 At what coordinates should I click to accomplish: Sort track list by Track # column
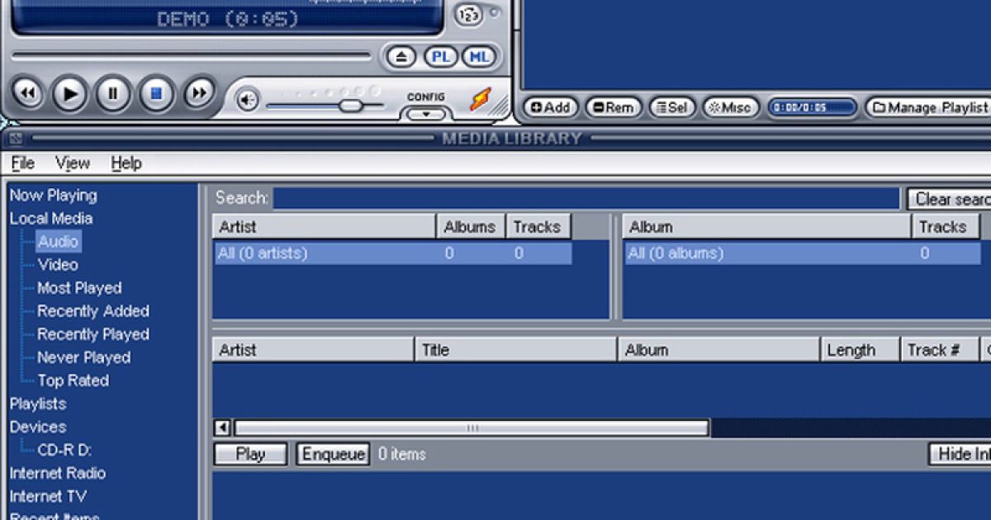tap(939, 350)
